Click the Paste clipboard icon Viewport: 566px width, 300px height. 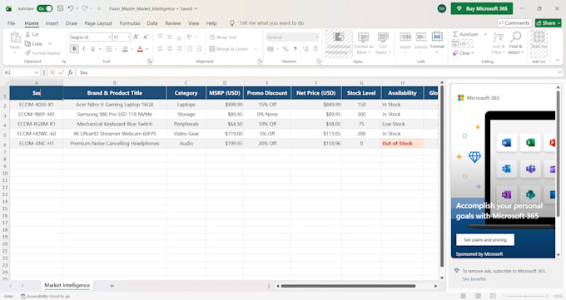pyautogui.click(x=15, y=37)
